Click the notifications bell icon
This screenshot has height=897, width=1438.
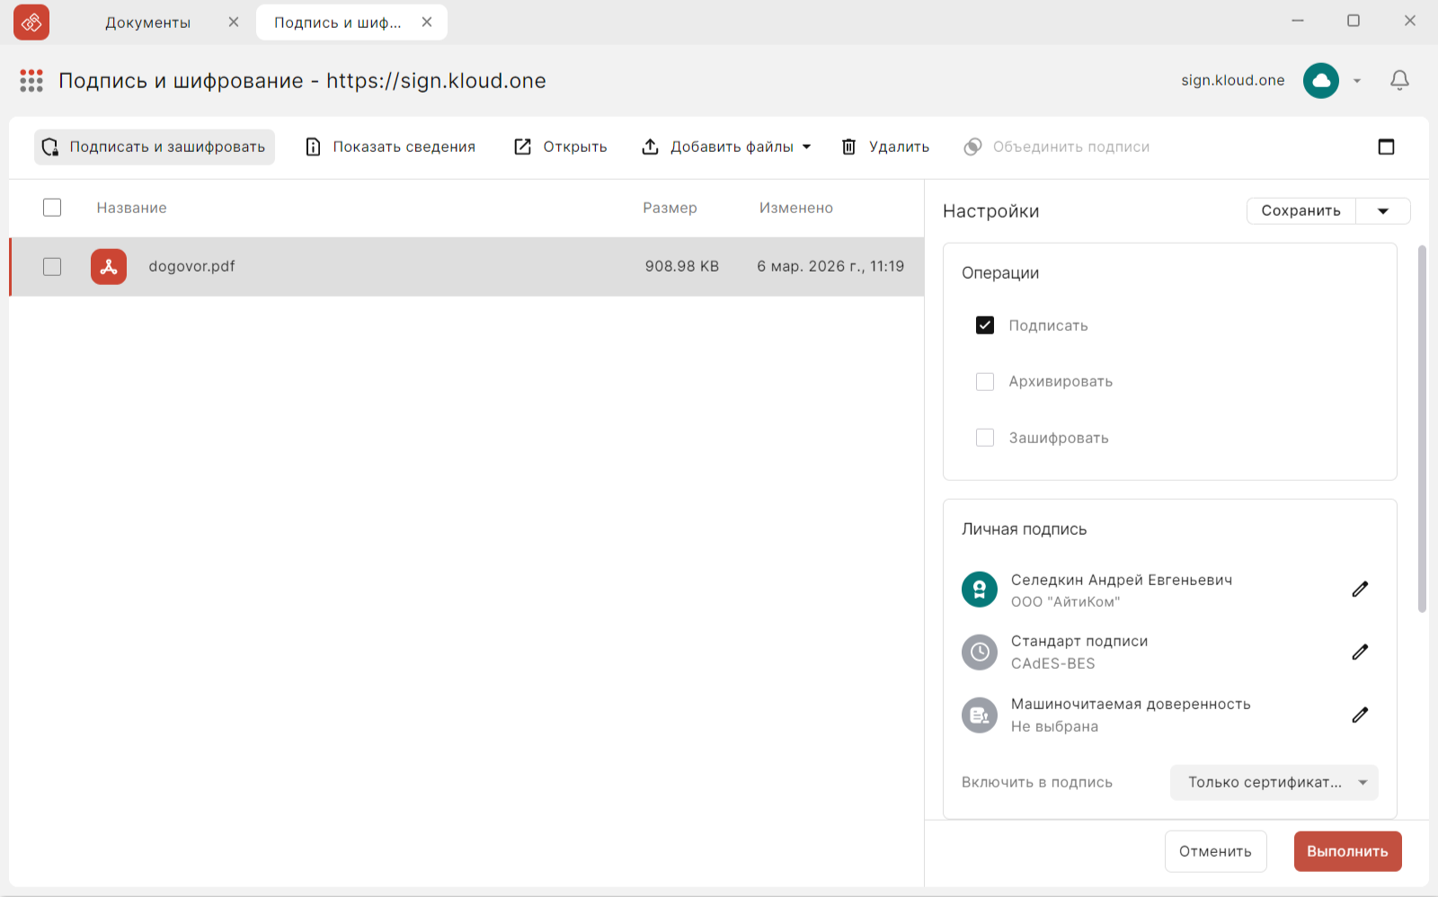coord(1399,81)
